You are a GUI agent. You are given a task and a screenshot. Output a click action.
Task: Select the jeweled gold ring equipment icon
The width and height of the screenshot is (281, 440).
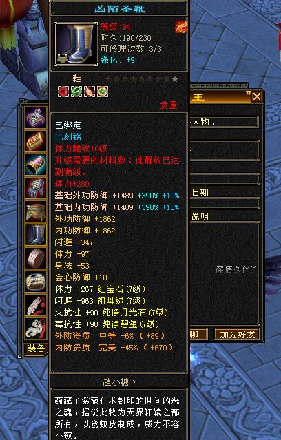tap(36, 282)
